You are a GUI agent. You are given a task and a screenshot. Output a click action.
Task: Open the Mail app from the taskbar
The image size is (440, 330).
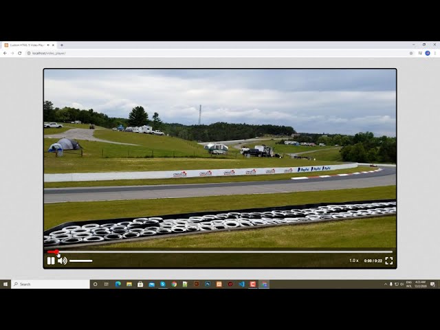coord(151,284)
